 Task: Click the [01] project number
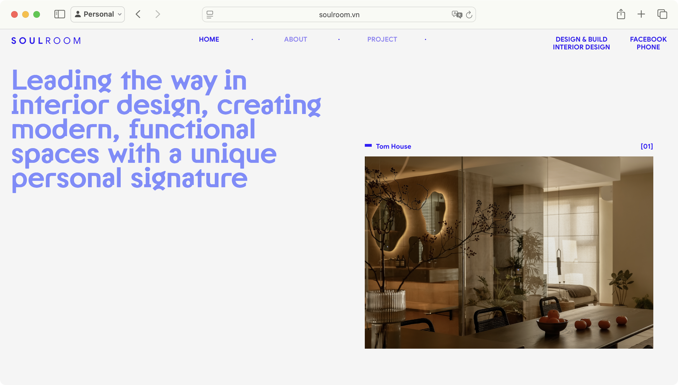pos(647,146)
